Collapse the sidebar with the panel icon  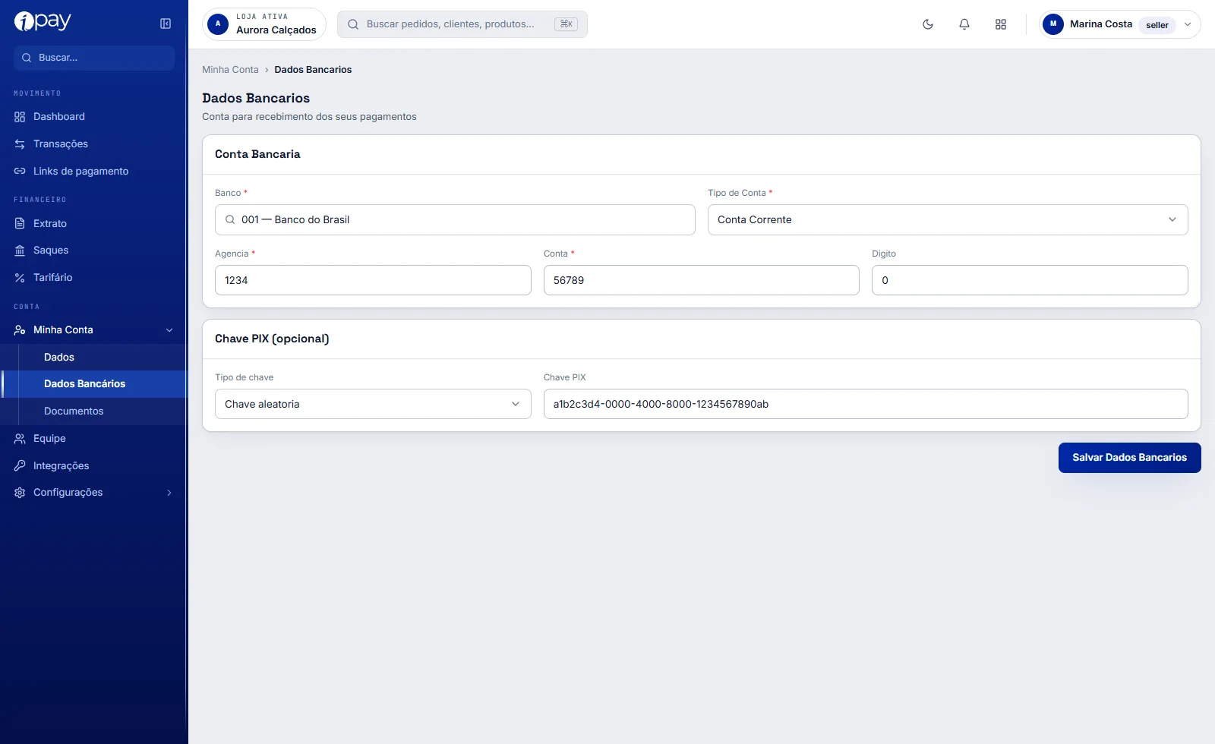(x=166, y=24)
